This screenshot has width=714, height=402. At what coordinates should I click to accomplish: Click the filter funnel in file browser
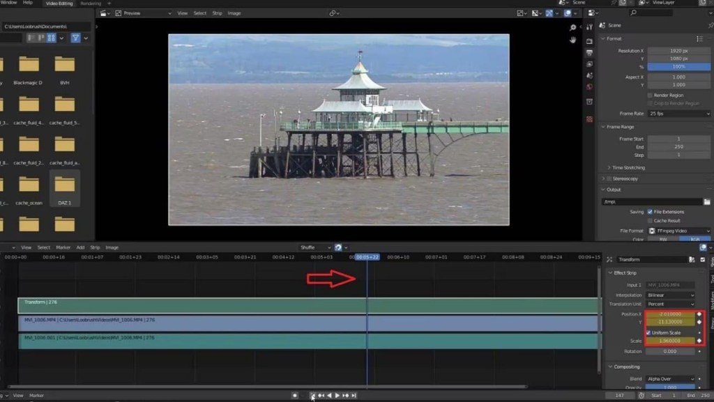(75, 38)
